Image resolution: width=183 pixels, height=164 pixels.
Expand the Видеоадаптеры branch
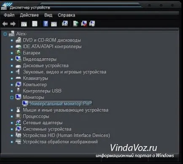[x=12, y=59]
